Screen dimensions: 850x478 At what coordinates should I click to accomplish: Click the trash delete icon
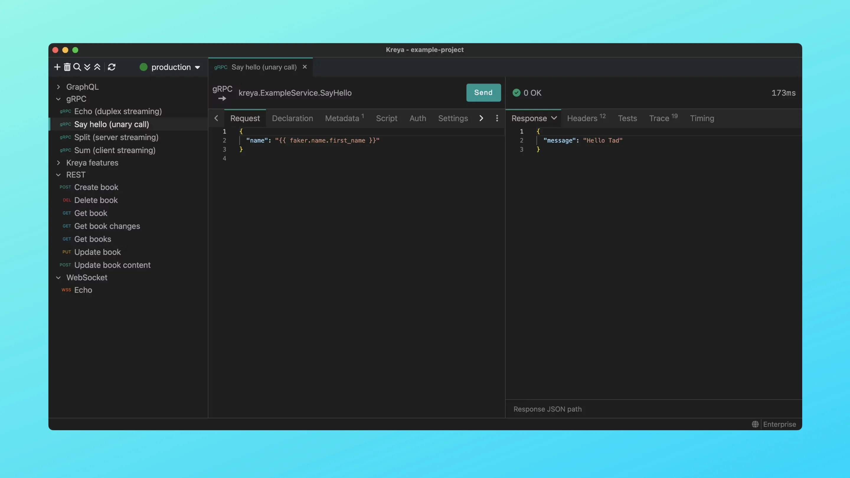coord(67,67)
